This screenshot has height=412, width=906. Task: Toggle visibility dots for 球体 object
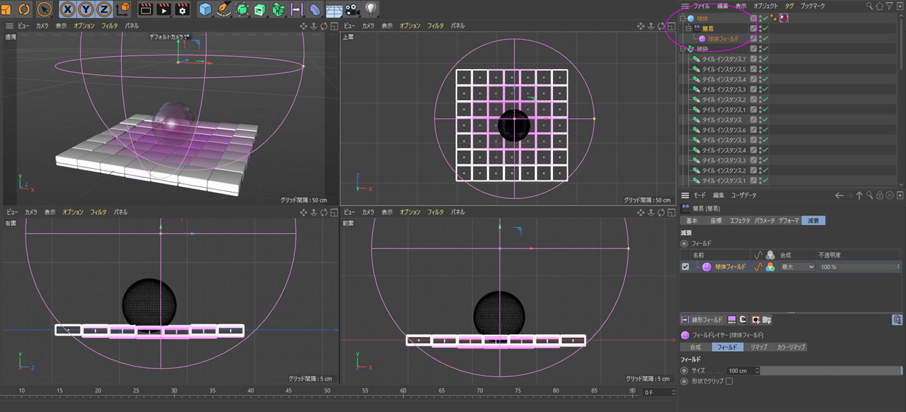point(760,18)
